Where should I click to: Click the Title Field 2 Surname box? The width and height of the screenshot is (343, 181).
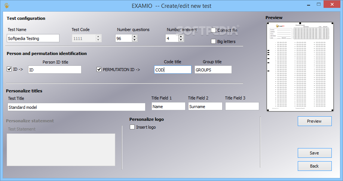(x=205, y=107)
